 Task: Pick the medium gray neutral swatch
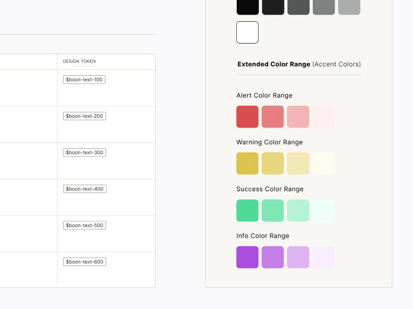323,7
